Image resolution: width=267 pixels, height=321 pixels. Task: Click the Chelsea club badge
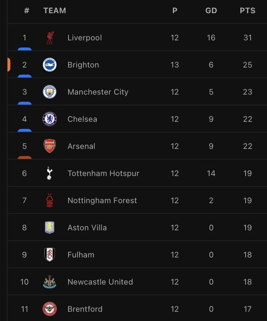tap(50, 119)
